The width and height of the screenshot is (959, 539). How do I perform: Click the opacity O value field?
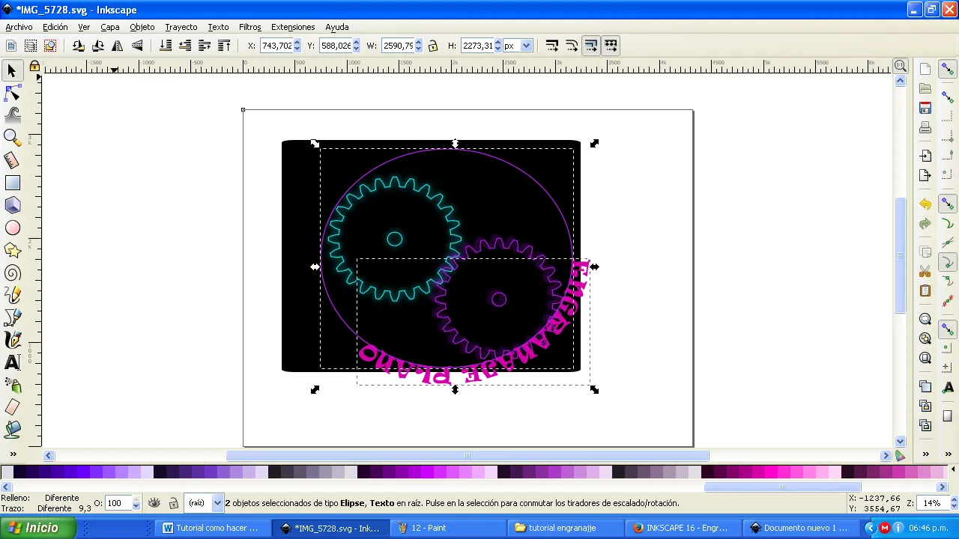(x=118, y=503)
